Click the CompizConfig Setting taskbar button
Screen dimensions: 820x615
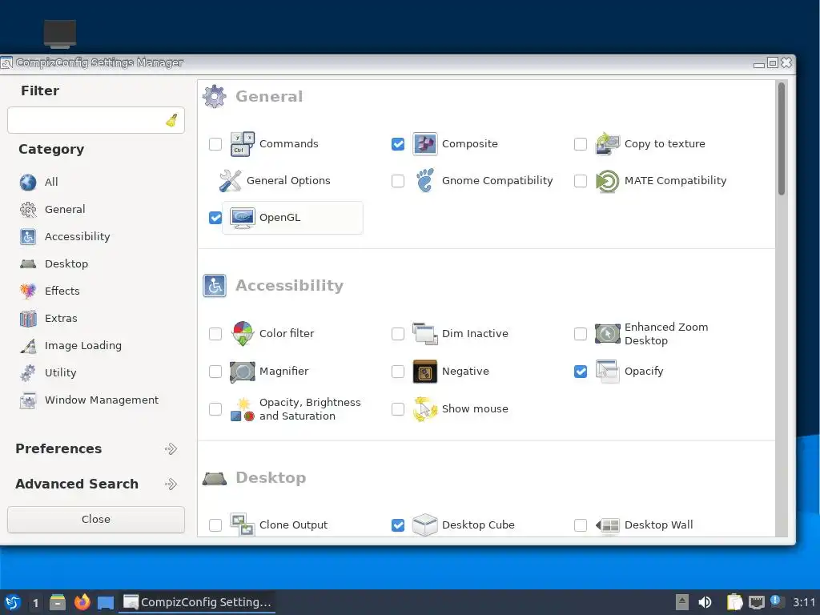tap(199, 602)
